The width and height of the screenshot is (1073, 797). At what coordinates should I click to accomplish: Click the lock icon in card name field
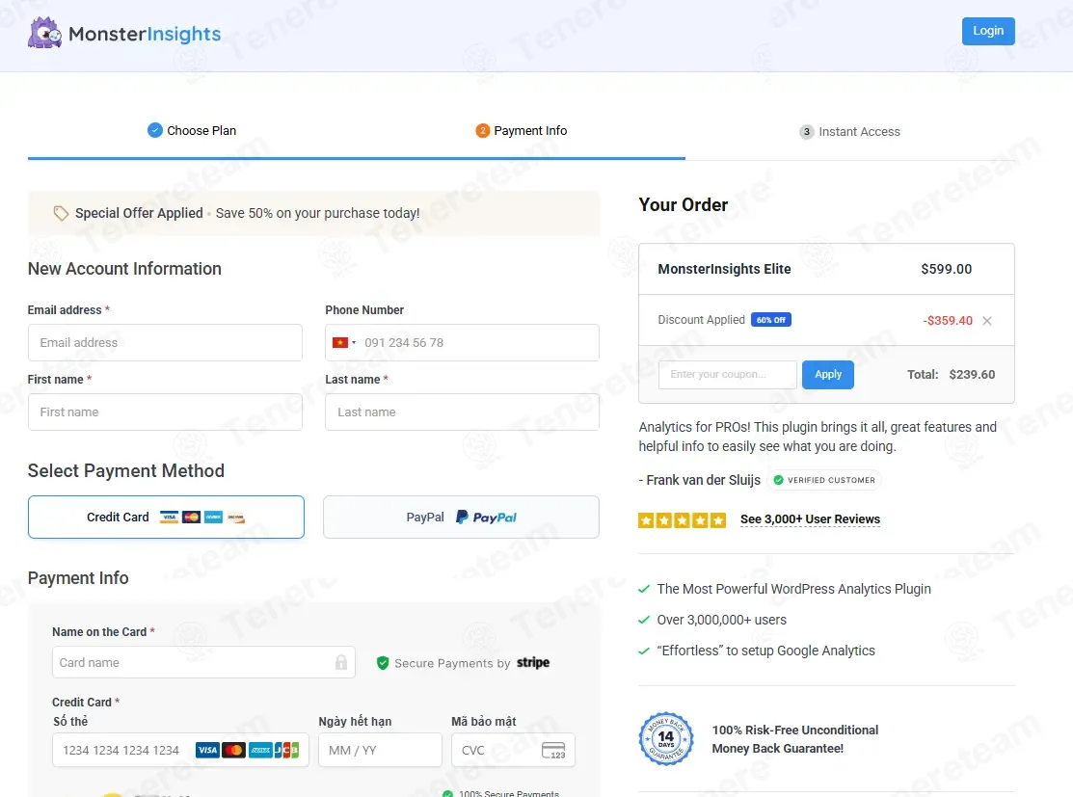pyautogui.click(x=340, y=662)
